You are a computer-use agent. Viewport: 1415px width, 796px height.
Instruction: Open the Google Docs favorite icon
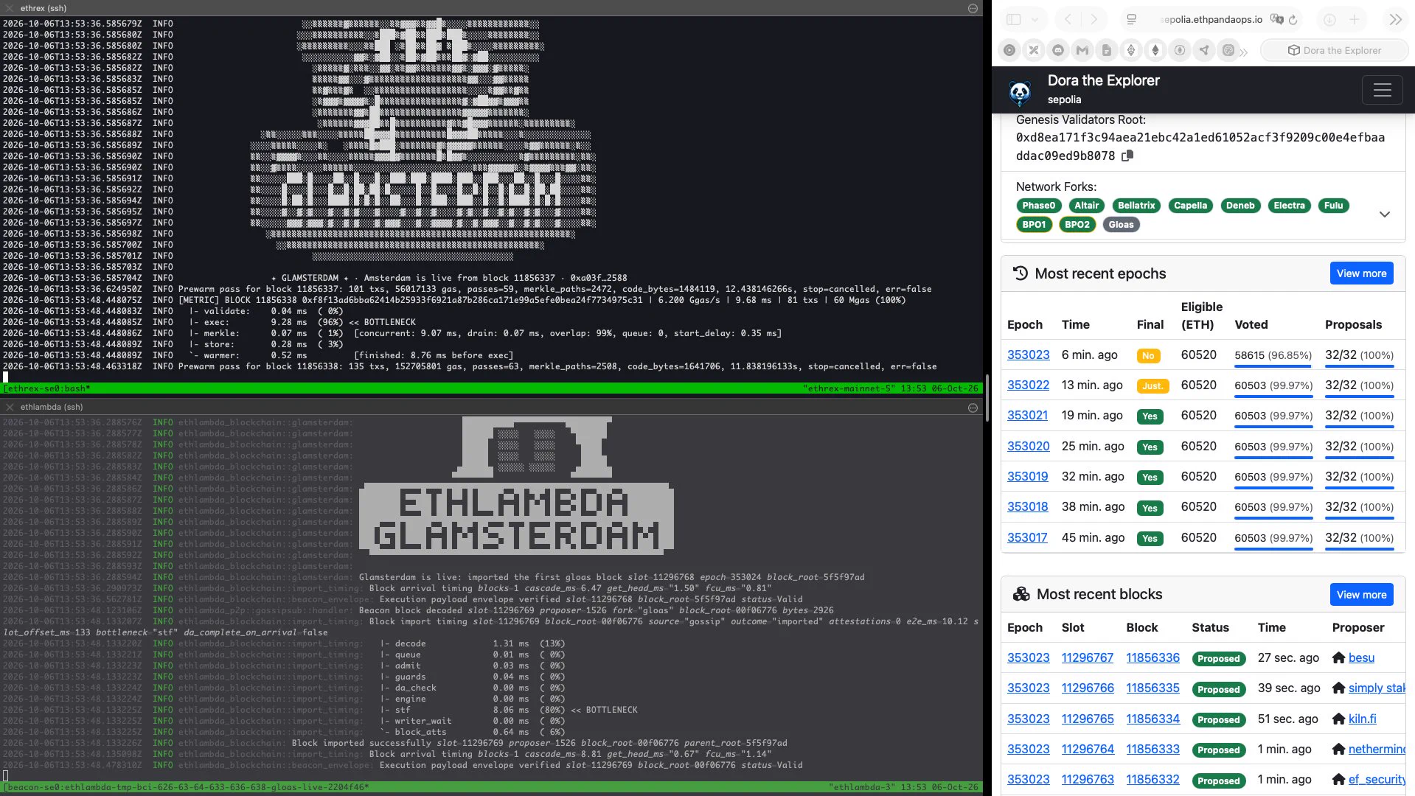1107,50
